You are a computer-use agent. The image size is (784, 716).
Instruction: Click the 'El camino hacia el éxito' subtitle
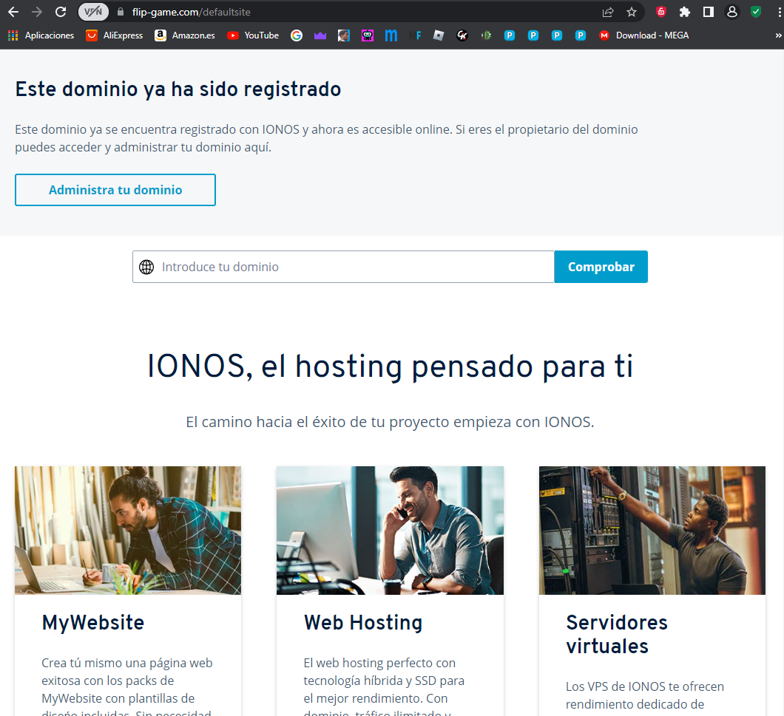pyautogui.click(x=390, y=422)
